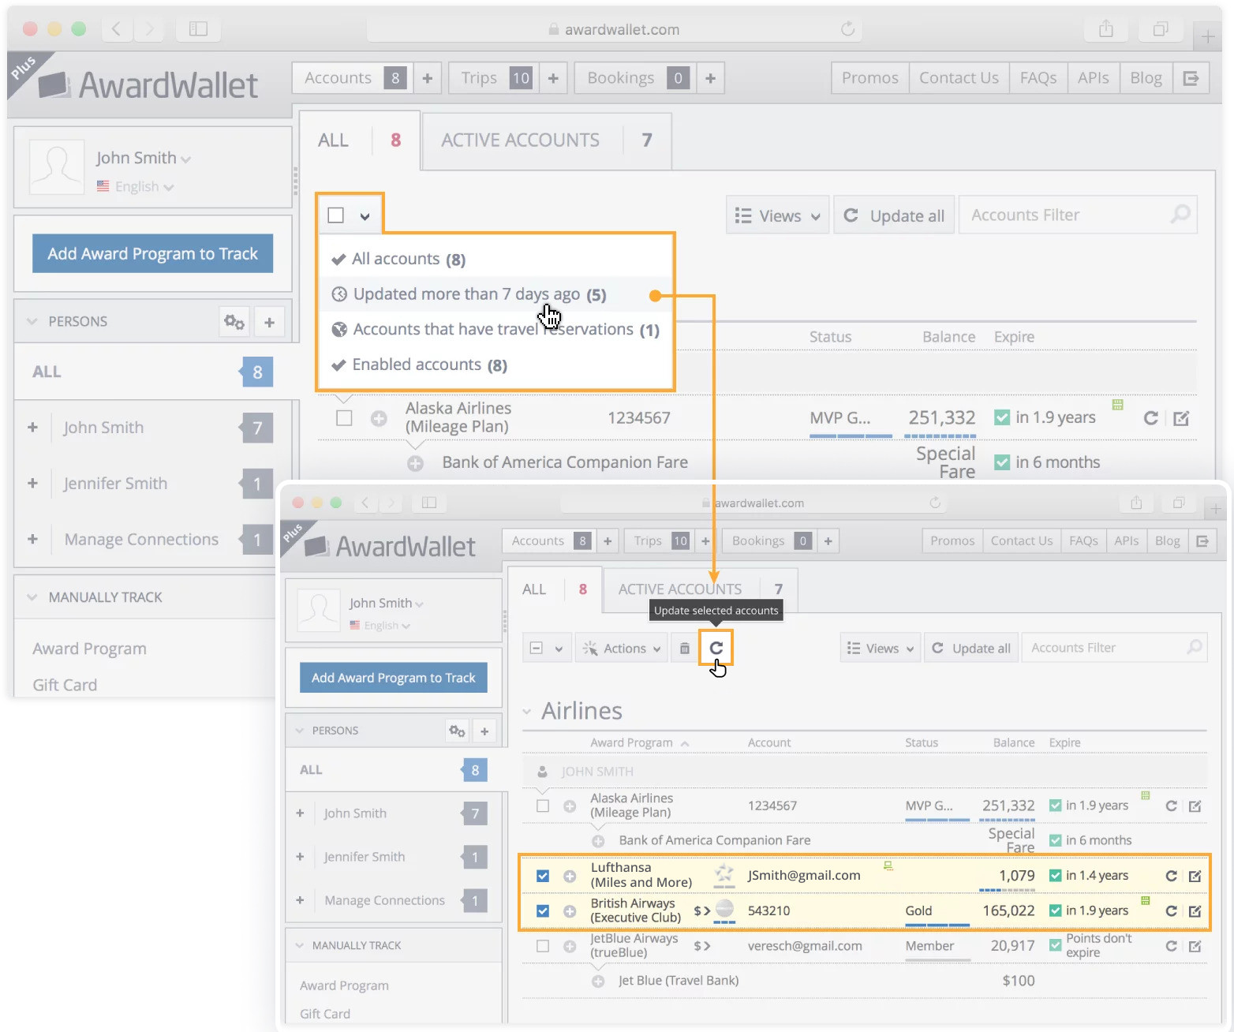Click edit icon for Alaska Airlines in back window
1234x1032 pixels.
coord(1181,418)
